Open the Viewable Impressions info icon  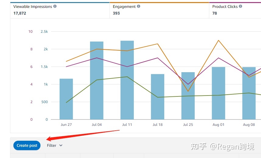[x=55, y=6]
